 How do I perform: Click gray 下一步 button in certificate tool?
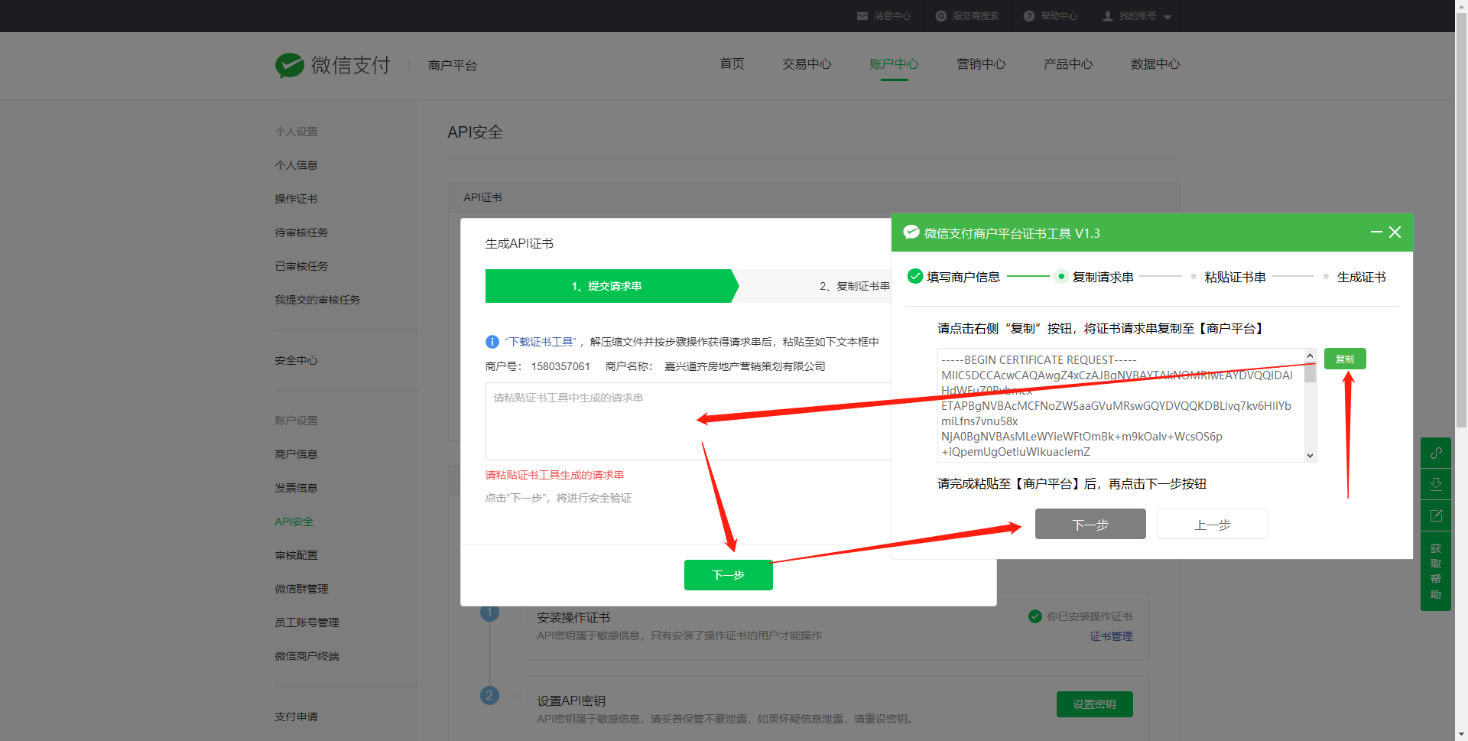point(1090,524)
